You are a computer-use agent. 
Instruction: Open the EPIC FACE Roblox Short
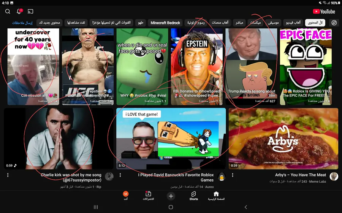point(306,67)
